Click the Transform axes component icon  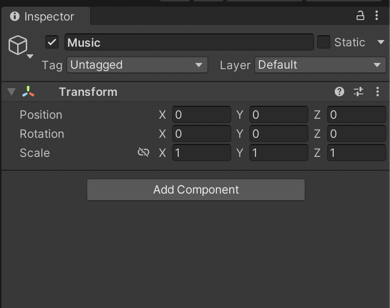click(x=28, y=92)
